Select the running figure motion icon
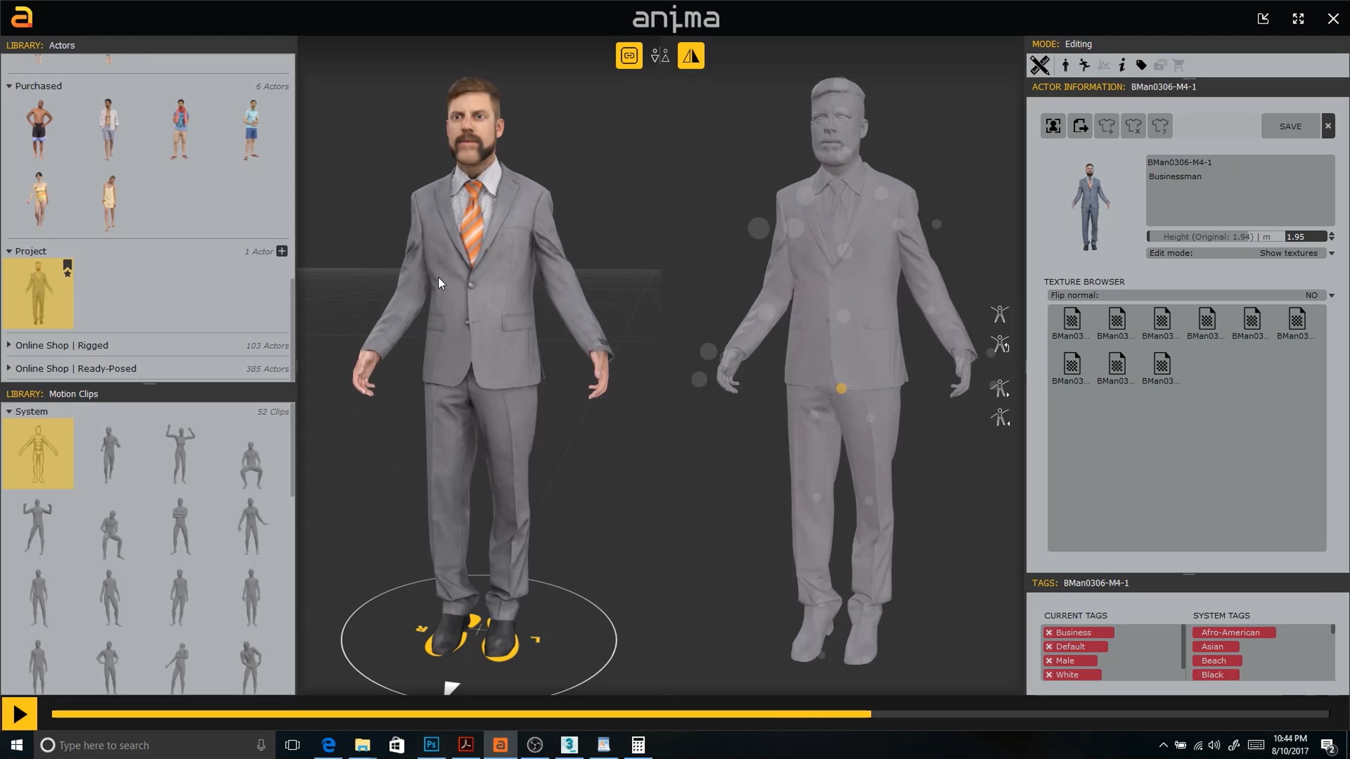The height and width of the screenshot is (759, 1350). pyautogui.click(x=1084, y=65)
